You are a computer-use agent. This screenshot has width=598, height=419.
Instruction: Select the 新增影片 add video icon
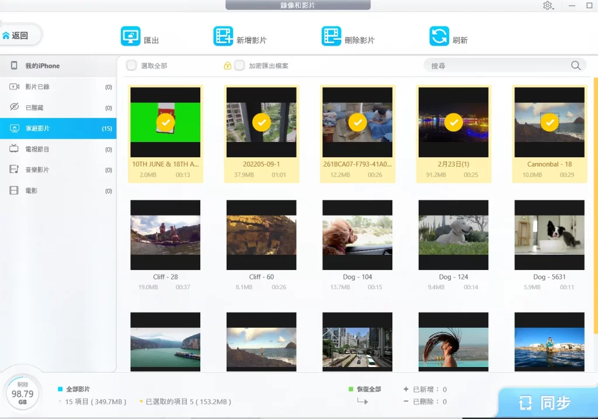click(x=222, y=35)
